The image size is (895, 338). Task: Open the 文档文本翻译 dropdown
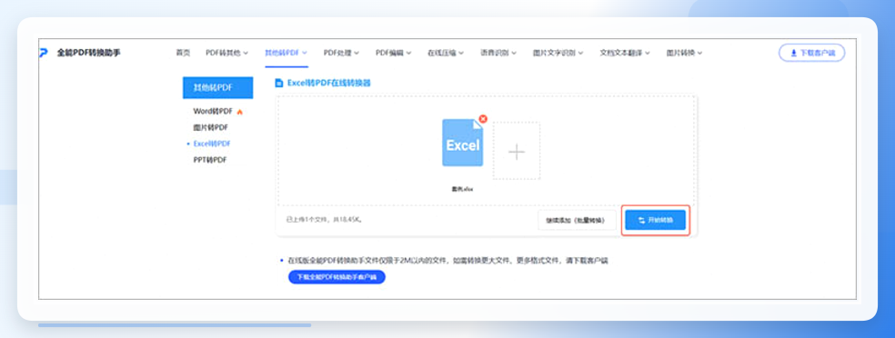[625, 53]
